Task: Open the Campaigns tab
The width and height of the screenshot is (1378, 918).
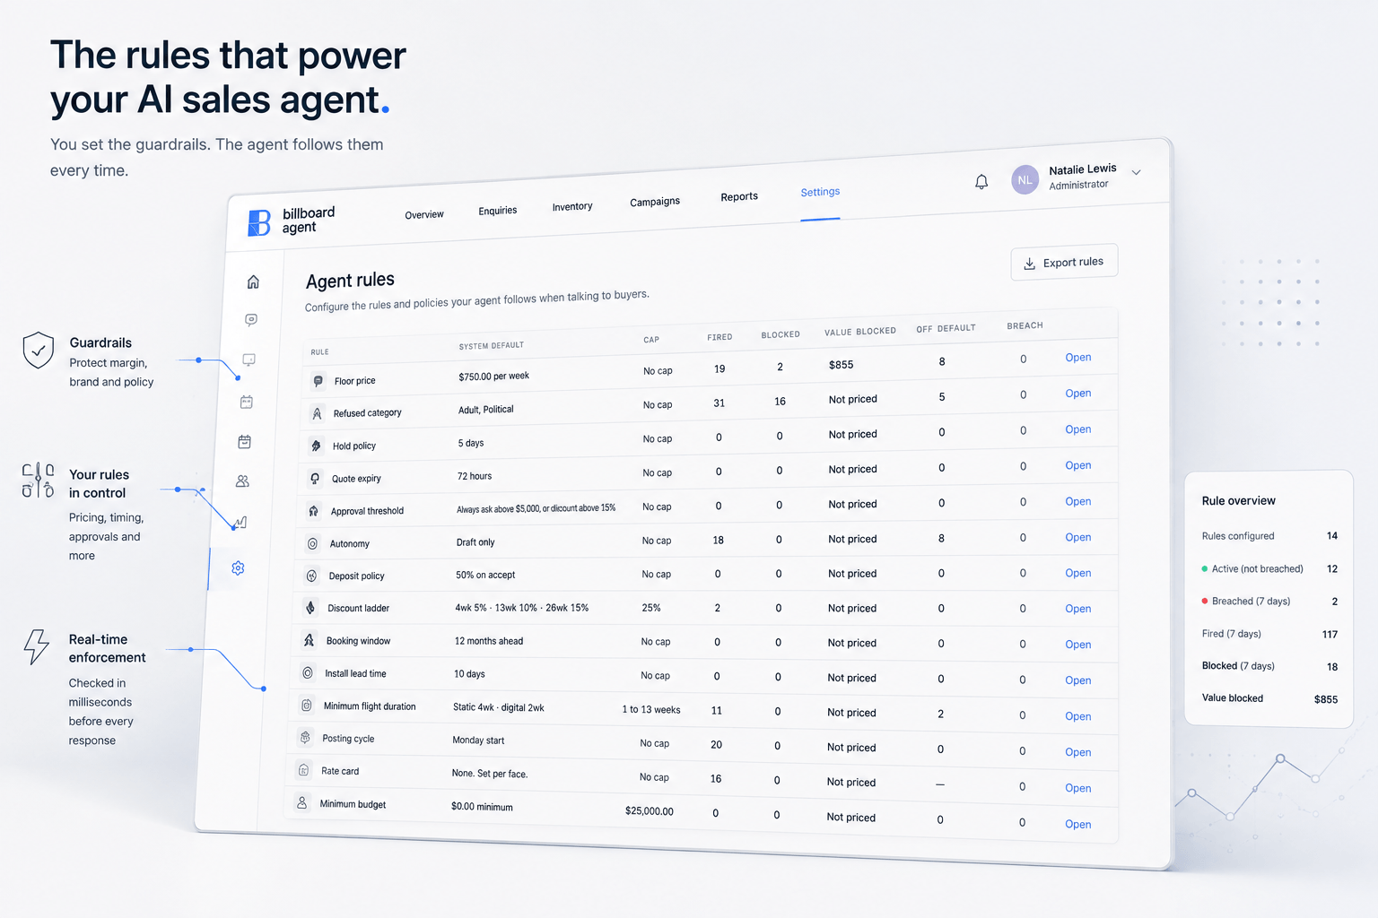Action: 655,202
